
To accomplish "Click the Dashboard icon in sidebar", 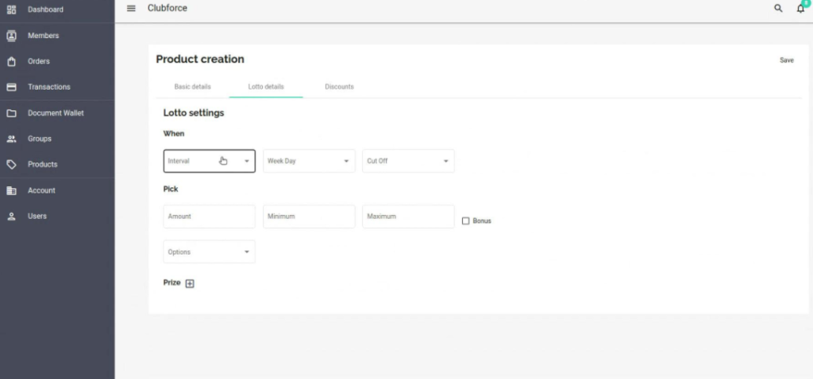I will point(11,10).
